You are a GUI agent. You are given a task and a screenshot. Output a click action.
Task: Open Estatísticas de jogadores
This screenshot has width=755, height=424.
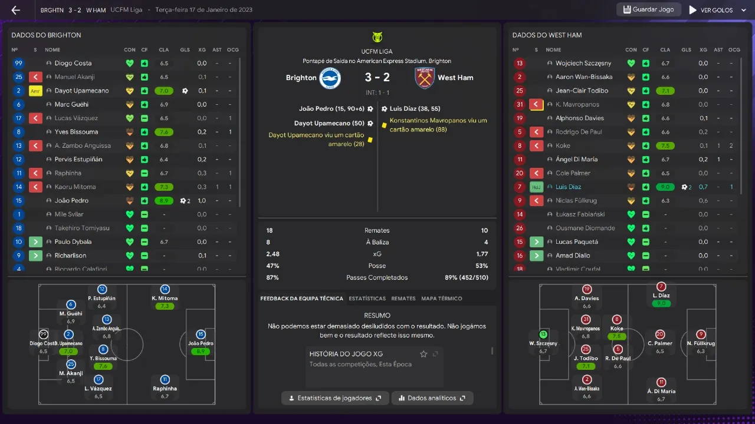pos(335,398)
